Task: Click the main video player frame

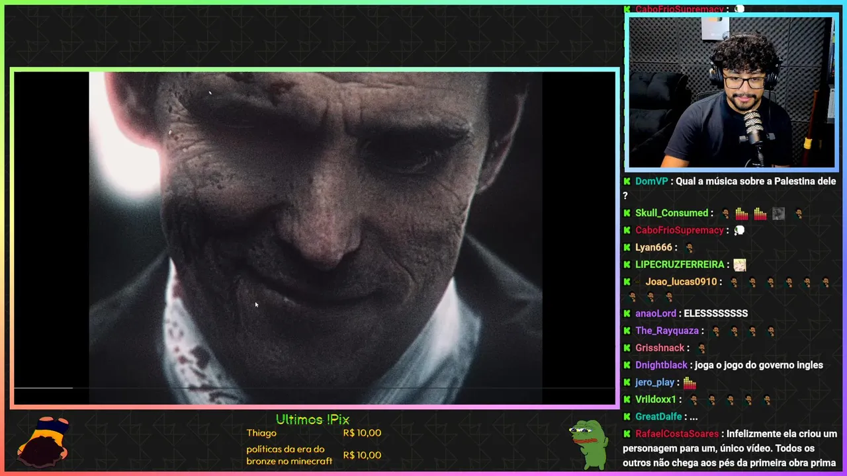Action: [316, 238]
